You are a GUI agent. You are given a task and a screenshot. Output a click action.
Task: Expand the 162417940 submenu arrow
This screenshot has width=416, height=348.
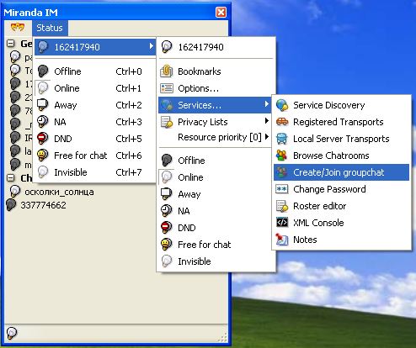tap(152, 46)
